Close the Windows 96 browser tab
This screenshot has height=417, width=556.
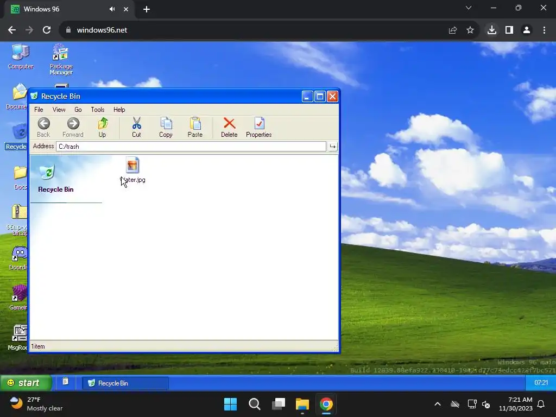click(x=126, y=9)
